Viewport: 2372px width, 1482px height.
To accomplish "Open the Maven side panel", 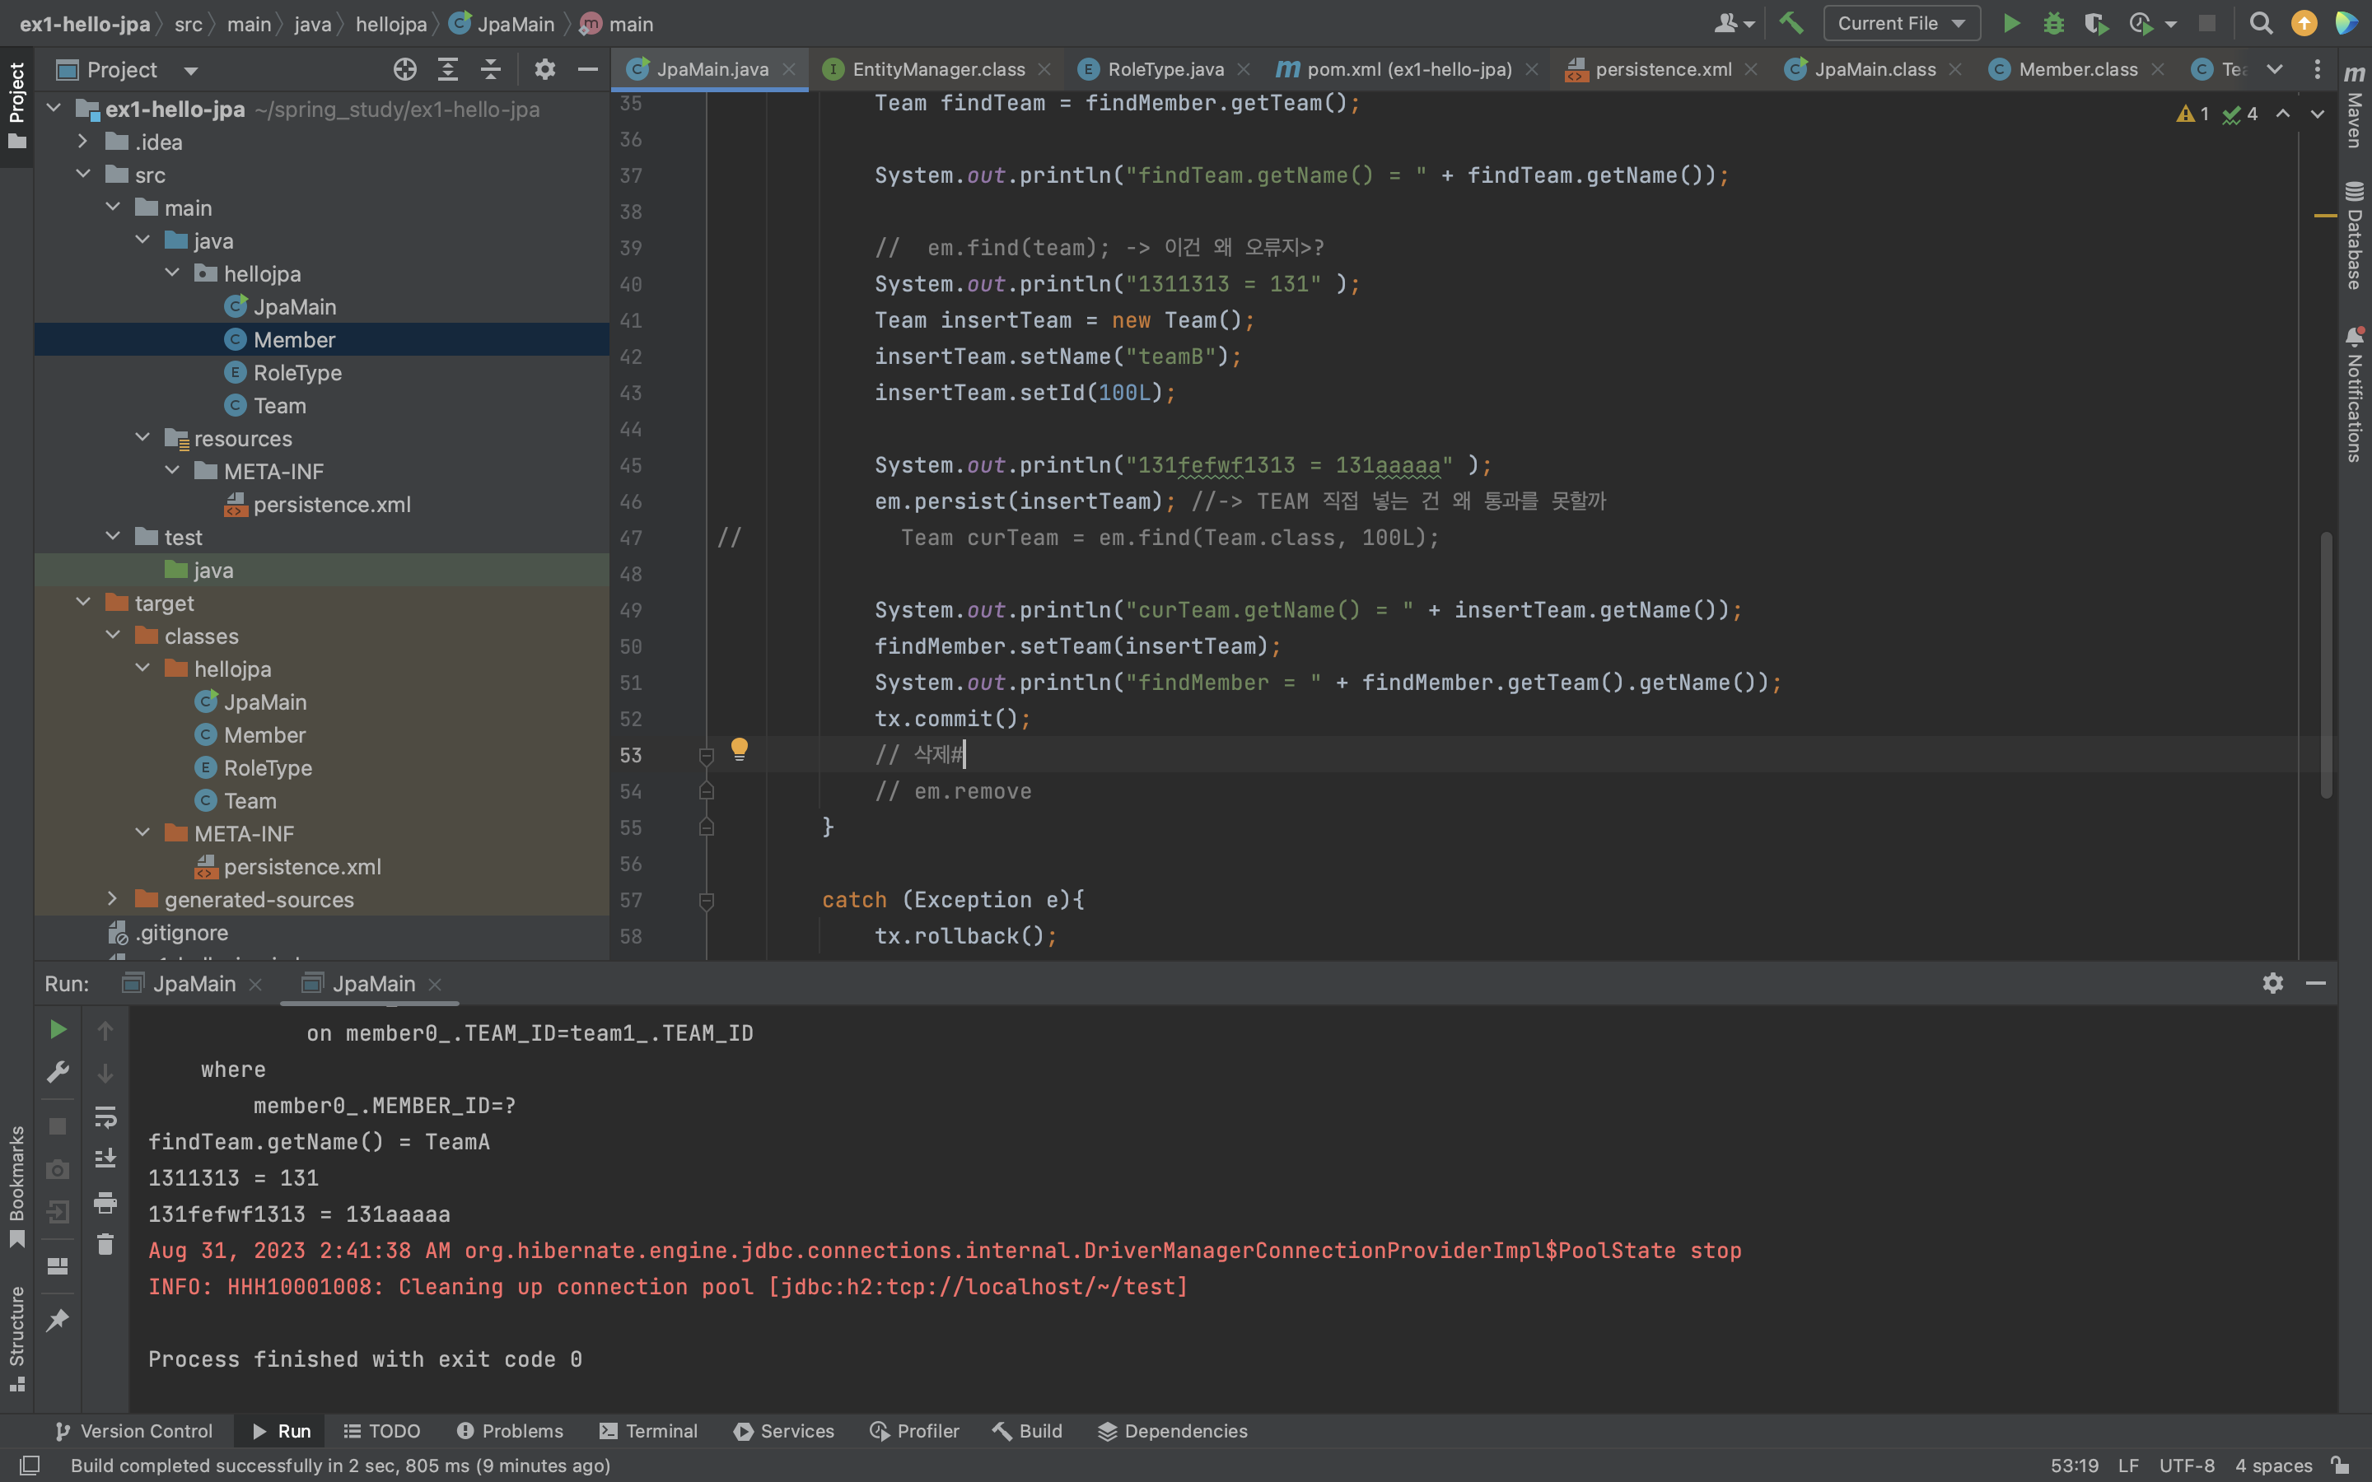I will pos(2355,108).
